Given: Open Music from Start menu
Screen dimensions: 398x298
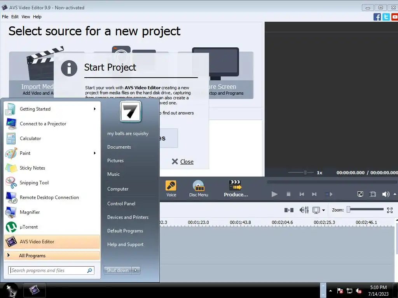Looking at the screenshot, I should coord(113,174).
